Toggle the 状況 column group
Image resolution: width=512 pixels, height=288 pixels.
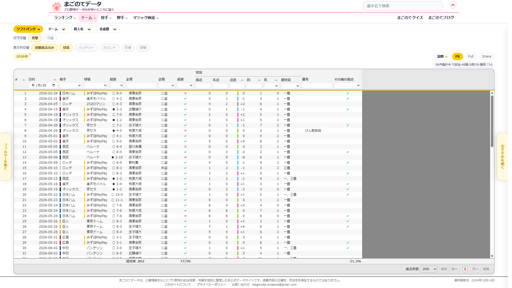[x=66, y=48]
